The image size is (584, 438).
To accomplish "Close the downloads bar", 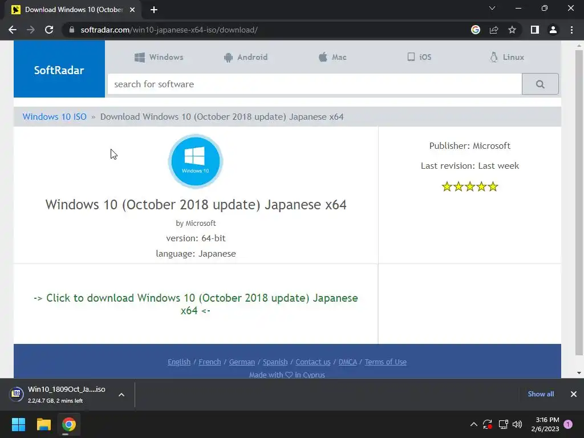I will (574, 394).
